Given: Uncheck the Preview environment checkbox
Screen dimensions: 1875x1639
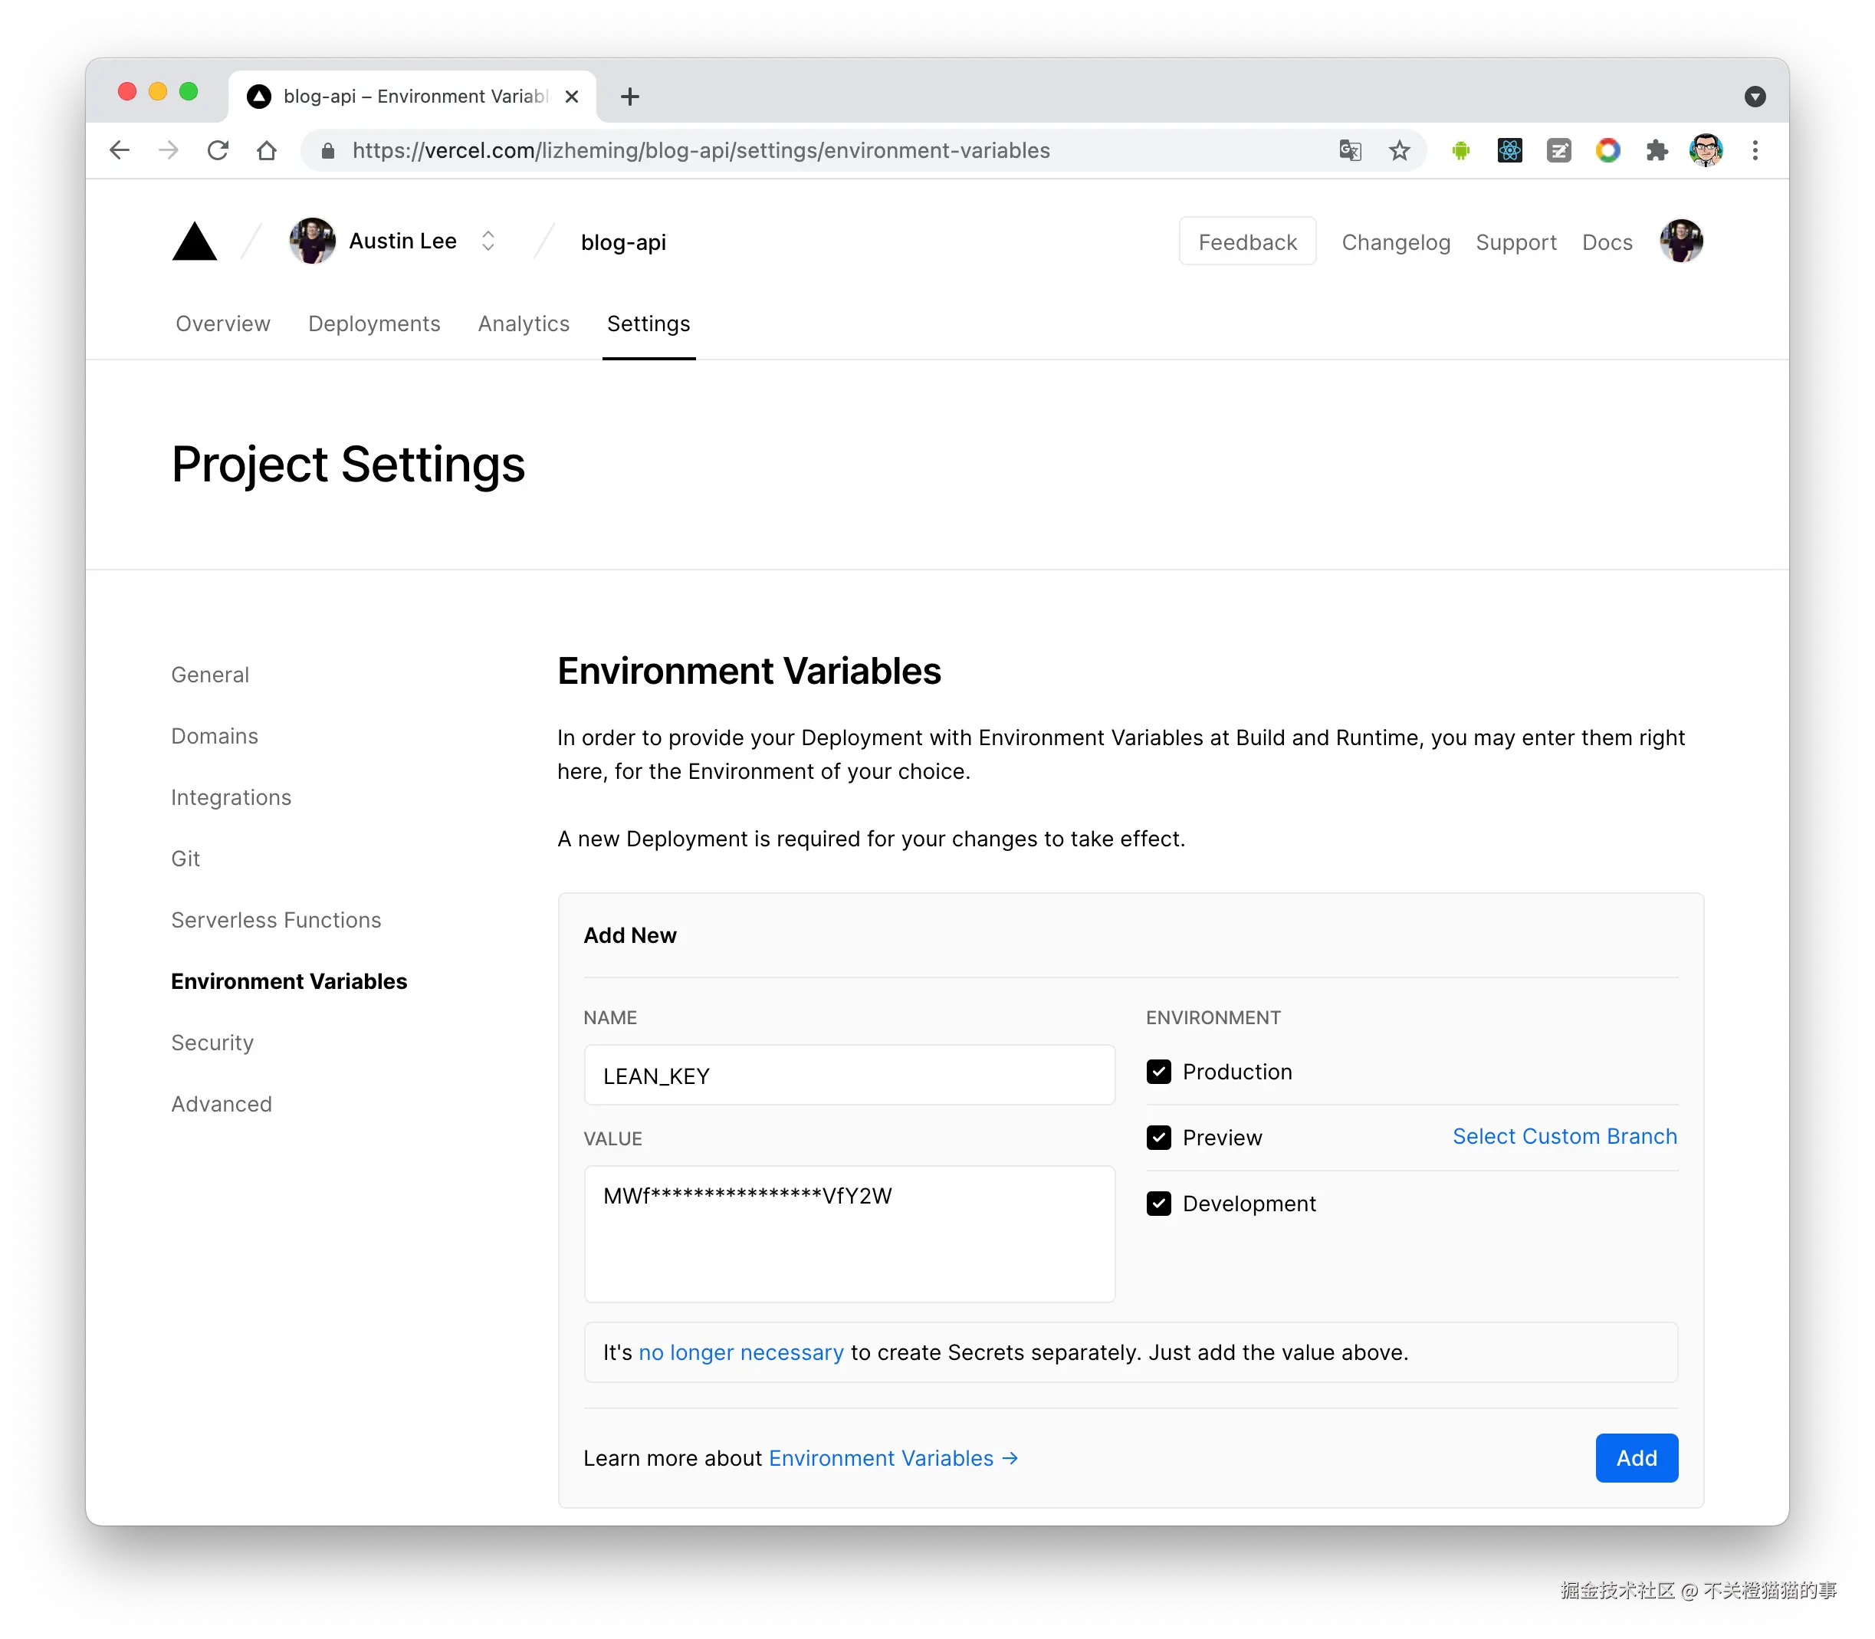Looking at the screenshot, I should pos(1159,1138).
